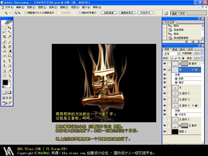The image size is (208, 156).
Task: Select the Lasso tool
Action: (4, 32)
